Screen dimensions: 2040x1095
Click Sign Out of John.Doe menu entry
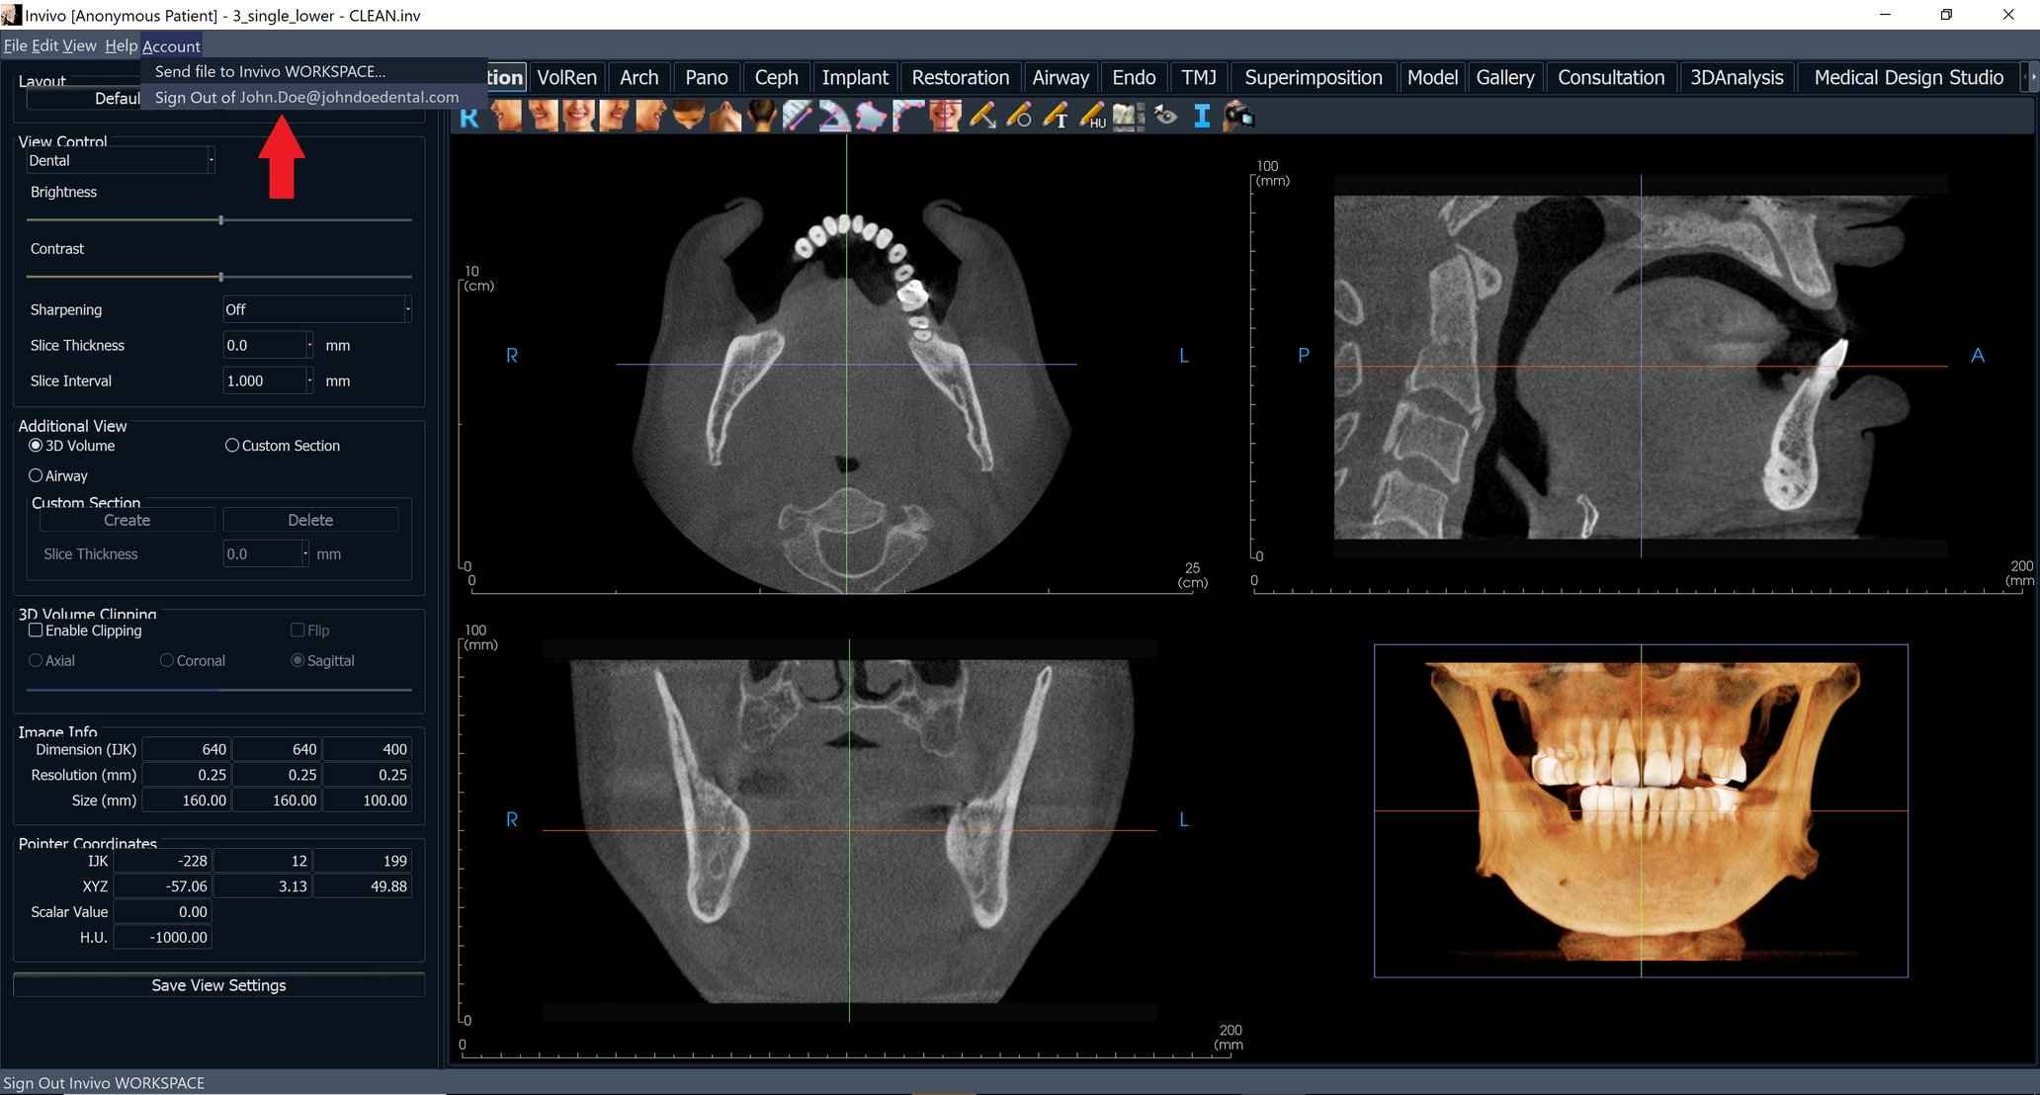click(306, 97)
